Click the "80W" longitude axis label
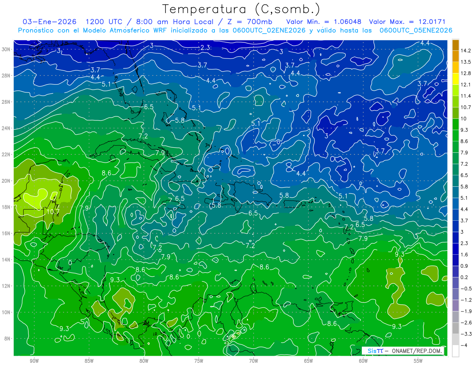The image size is (474, 366). click(144, 360)
